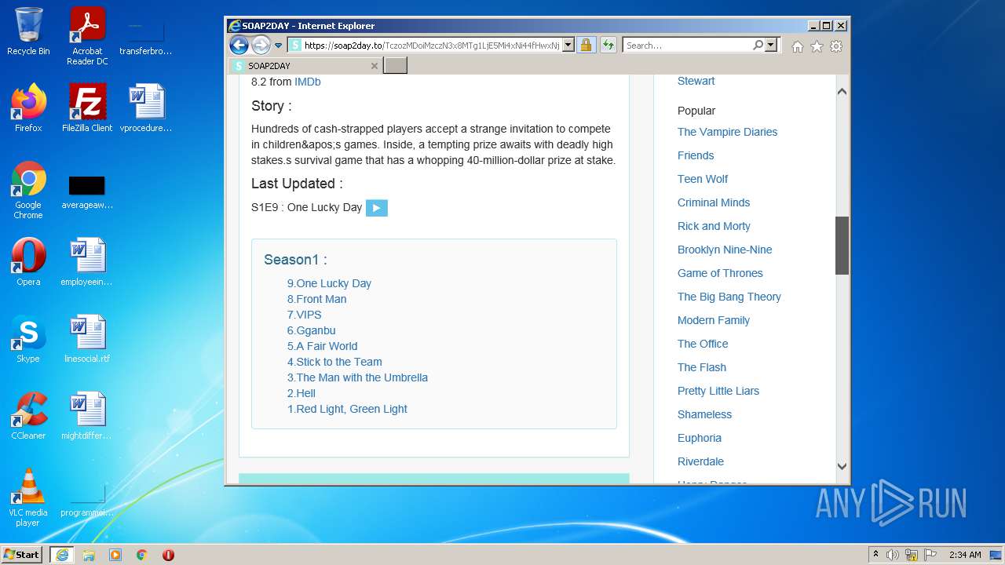The width and height of the screenshot is (1005, 565).
Task: Launch Google Chrome desktop icon
Action: click(28, 190)
